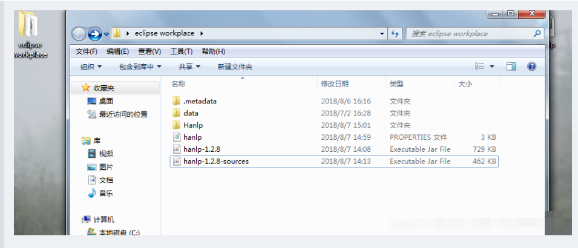This screenshot has width=578, height=248.
Task: Sort by the 大小 column header
Action: (x=465, y=84)
